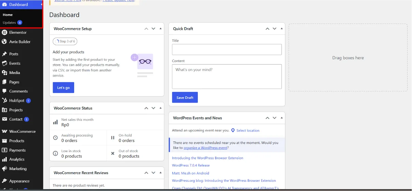Viewport: 412px width, 191px height.
Task: Click the awaiting processing clock icon
Action: (x=56, y=138)
